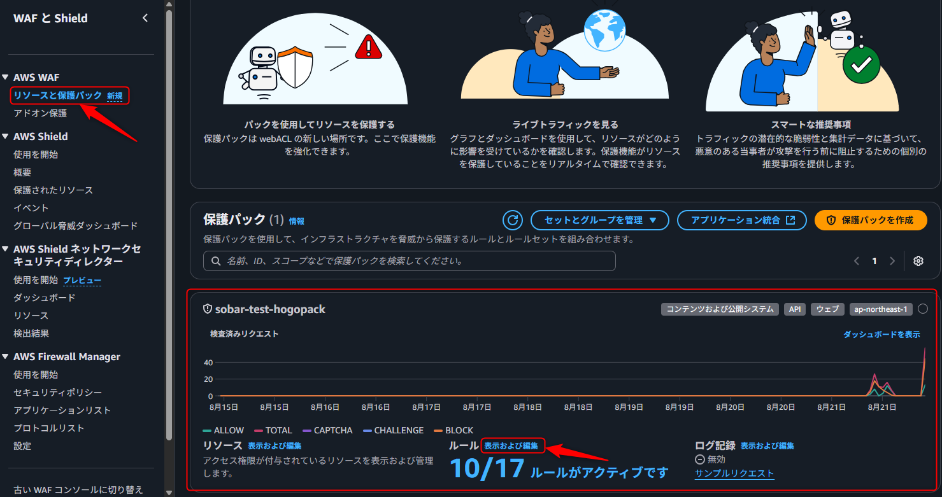Collapse the AWS Shield sidebar section
Viewport: 942px width, 497px height.
[6, 137]
